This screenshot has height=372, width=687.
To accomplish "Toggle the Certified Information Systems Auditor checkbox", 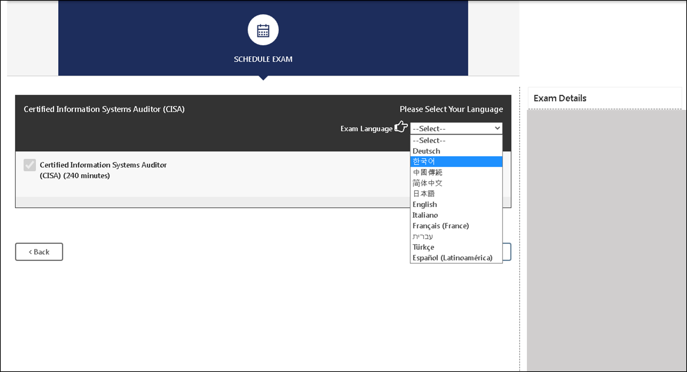I will (x=30, y=165).
